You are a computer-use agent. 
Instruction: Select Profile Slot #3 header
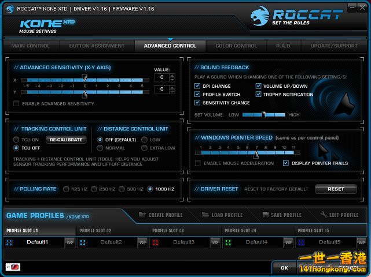185,230
